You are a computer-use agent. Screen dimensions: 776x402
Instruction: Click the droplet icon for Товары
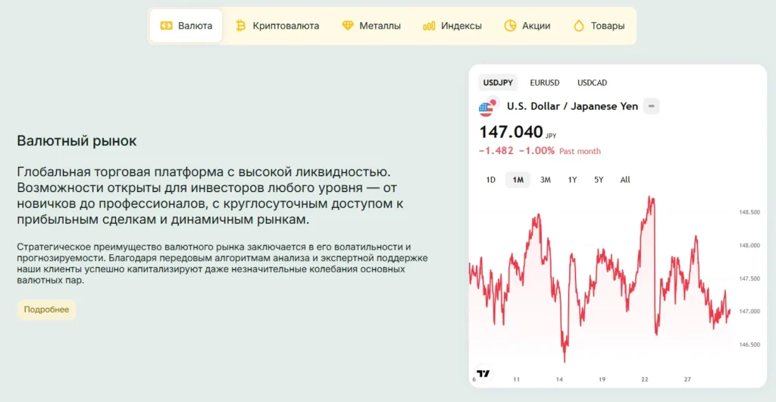pos(579,26)
